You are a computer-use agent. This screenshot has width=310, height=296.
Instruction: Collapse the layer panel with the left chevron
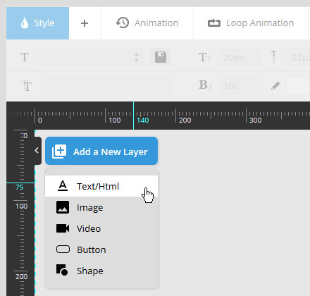click(37, 151)
